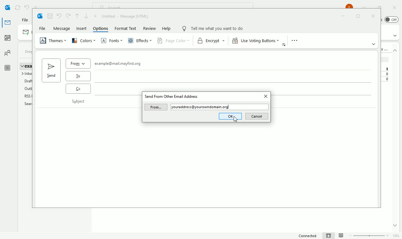
Task: Open the Colors dropdown
Action: (84, 41)
